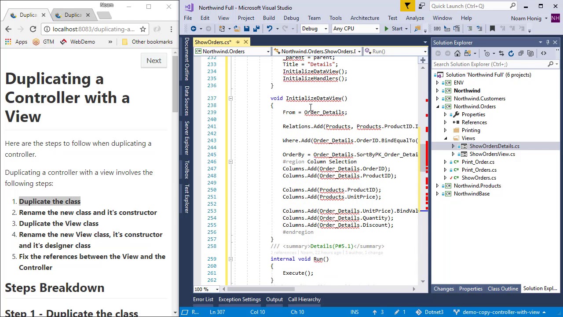This screenshot has height=317, width=563.
Task: Pin the ShowOrders.cs tab
Action: pyautogui.click(x=238, y=42)
